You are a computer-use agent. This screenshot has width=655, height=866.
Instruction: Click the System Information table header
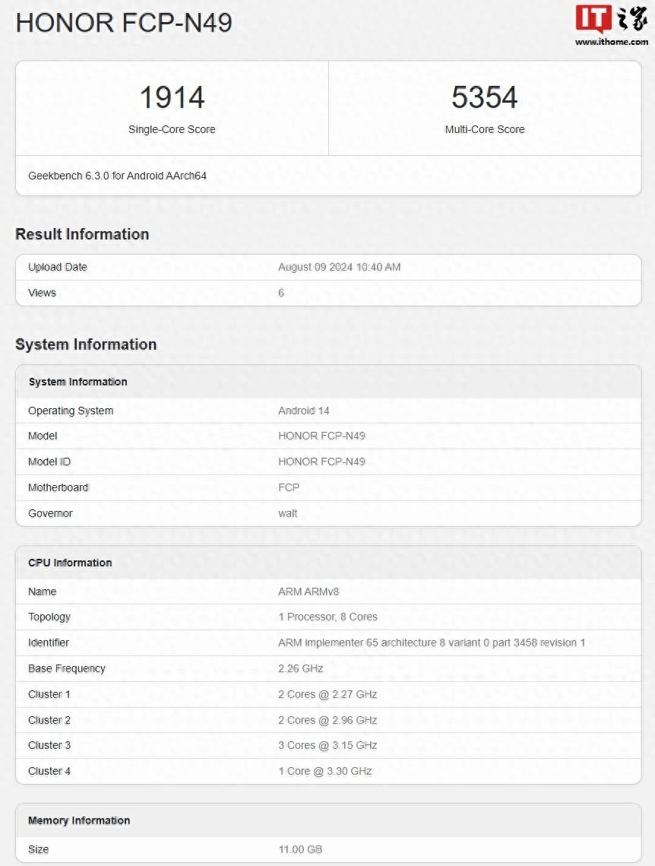point(328,382)
